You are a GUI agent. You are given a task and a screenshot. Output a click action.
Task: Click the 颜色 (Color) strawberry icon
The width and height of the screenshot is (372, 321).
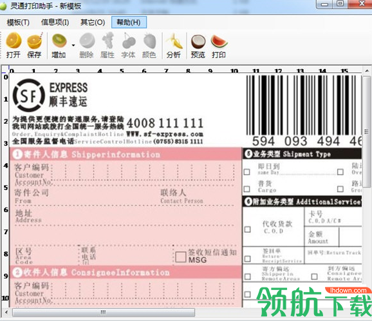click(x=149, y=41)
